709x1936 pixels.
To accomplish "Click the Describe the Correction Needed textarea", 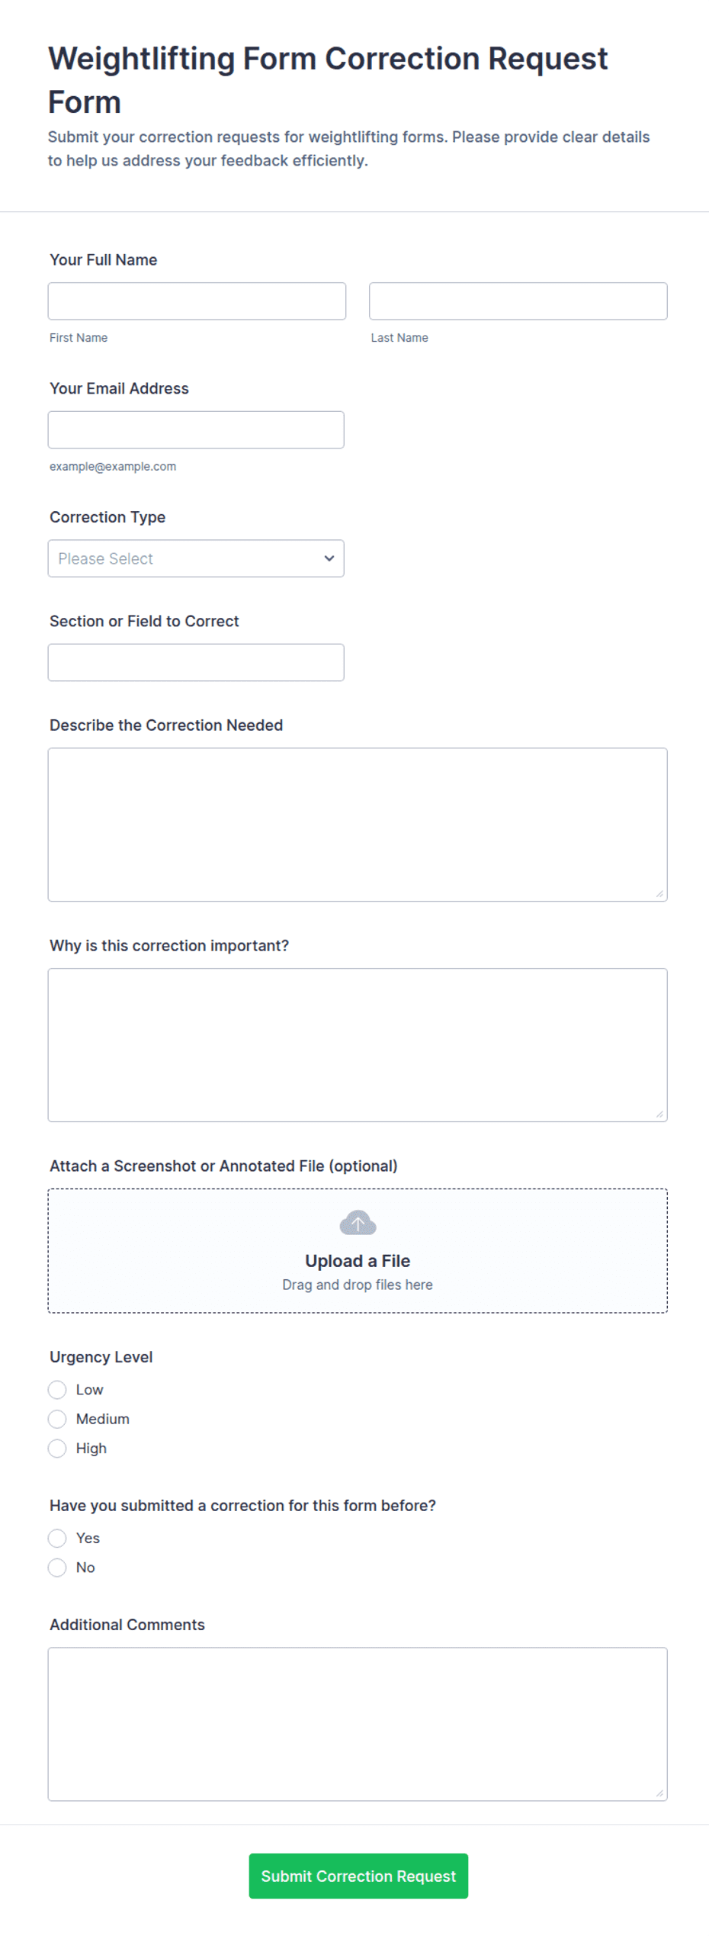I will [x=358, y=825].
